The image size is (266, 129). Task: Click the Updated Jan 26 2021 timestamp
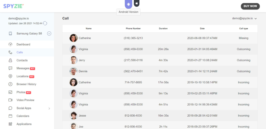tap(25, 23)
